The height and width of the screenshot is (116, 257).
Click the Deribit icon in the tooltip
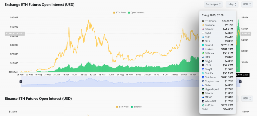coord(203,45)
